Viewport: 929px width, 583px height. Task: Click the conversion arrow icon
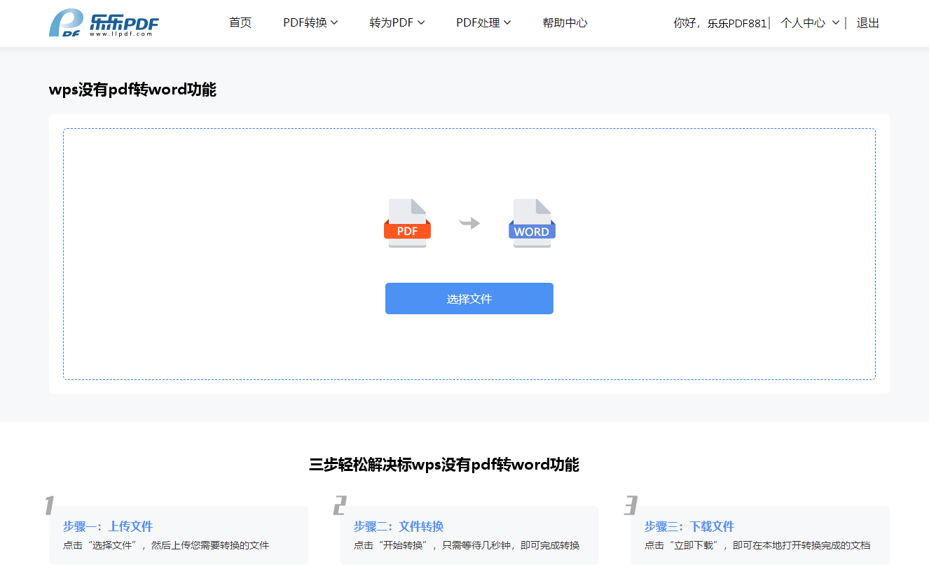(x=469, y=223)
